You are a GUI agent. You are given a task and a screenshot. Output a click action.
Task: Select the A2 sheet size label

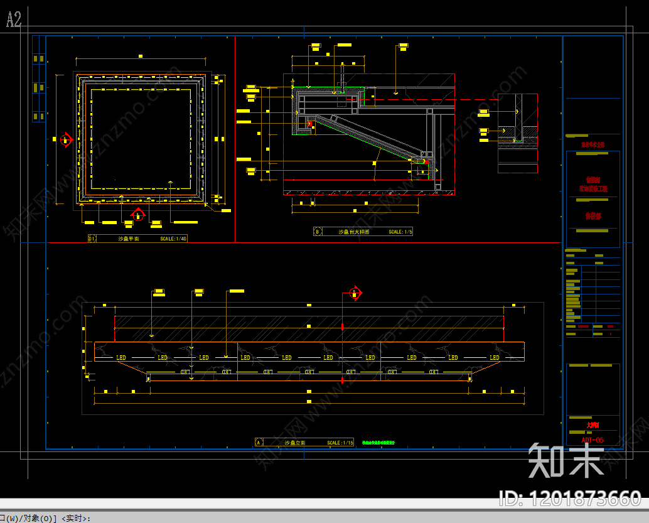14,19
